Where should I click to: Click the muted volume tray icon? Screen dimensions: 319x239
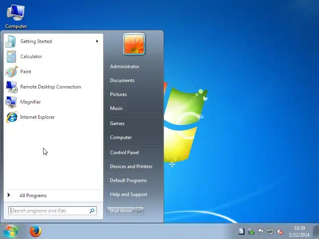click(x=280, y=232)
